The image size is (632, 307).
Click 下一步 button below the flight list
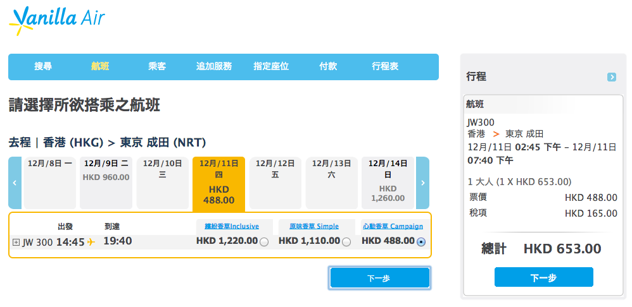(x=380, y=278)
